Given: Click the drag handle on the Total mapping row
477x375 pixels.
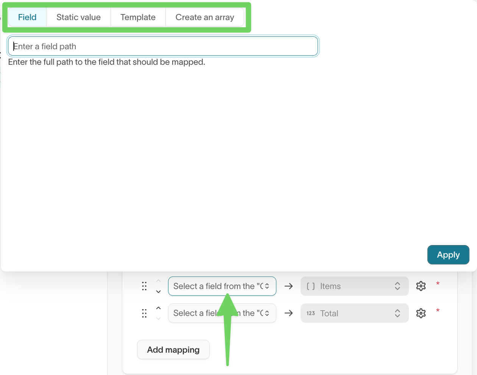Looking at the screenshot, I should pos(144,313).
